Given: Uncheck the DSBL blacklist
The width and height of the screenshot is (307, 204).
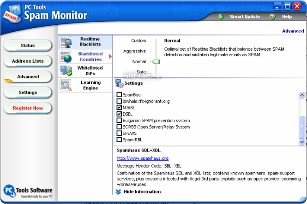Looking at the screenshot, I should (119, 114).
